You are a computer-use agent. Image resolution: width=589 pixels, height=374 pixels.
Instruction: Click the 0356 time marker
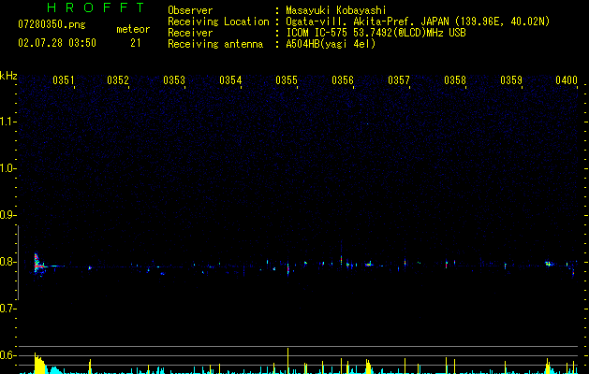[343, 80]
